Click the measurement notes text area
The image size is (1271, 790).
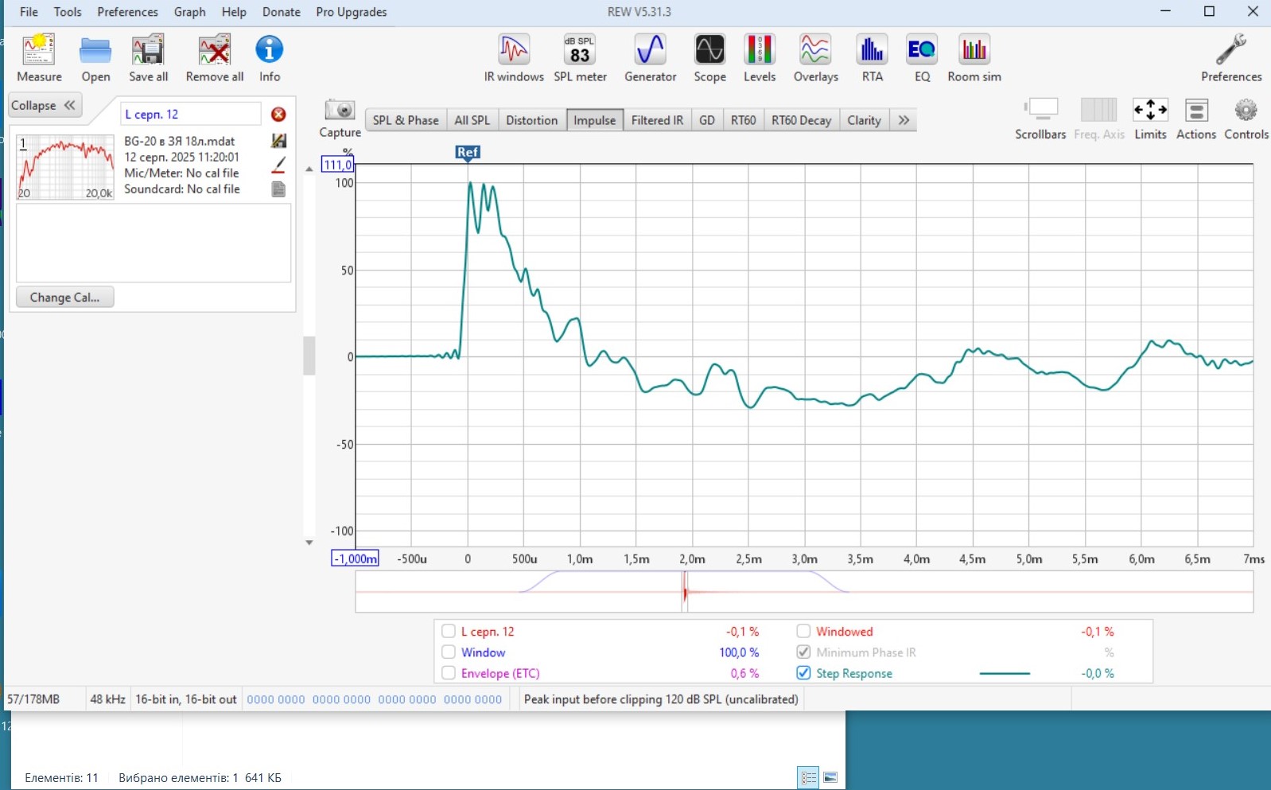[x=154, y=243]
